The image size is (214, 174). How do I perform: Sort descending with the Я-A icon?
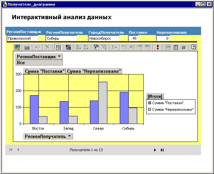click(86, 47)
